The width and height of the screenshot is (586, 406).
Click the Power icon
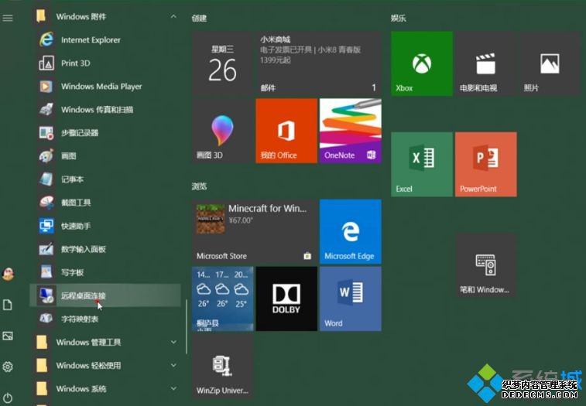pyautogui.click(x=8, y=397)
